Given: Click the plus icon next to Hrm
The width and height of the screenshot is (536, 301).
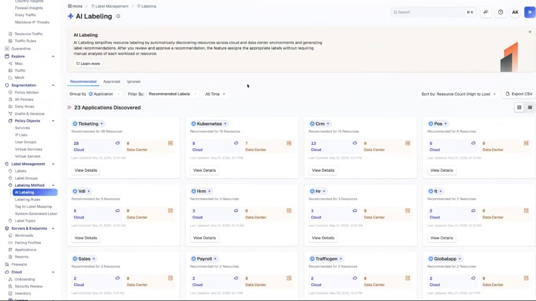Looking at the screenshot, I should click(209, 191).
